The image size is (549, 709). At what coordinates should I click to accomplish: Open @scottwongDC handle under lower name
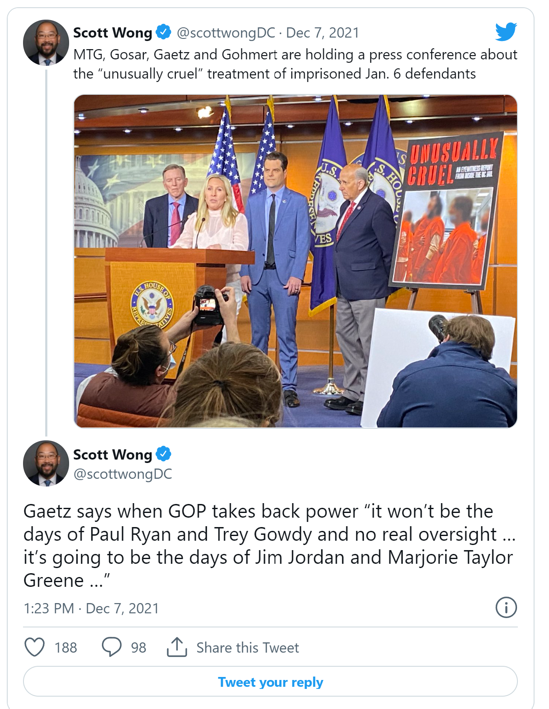point(123,474)
